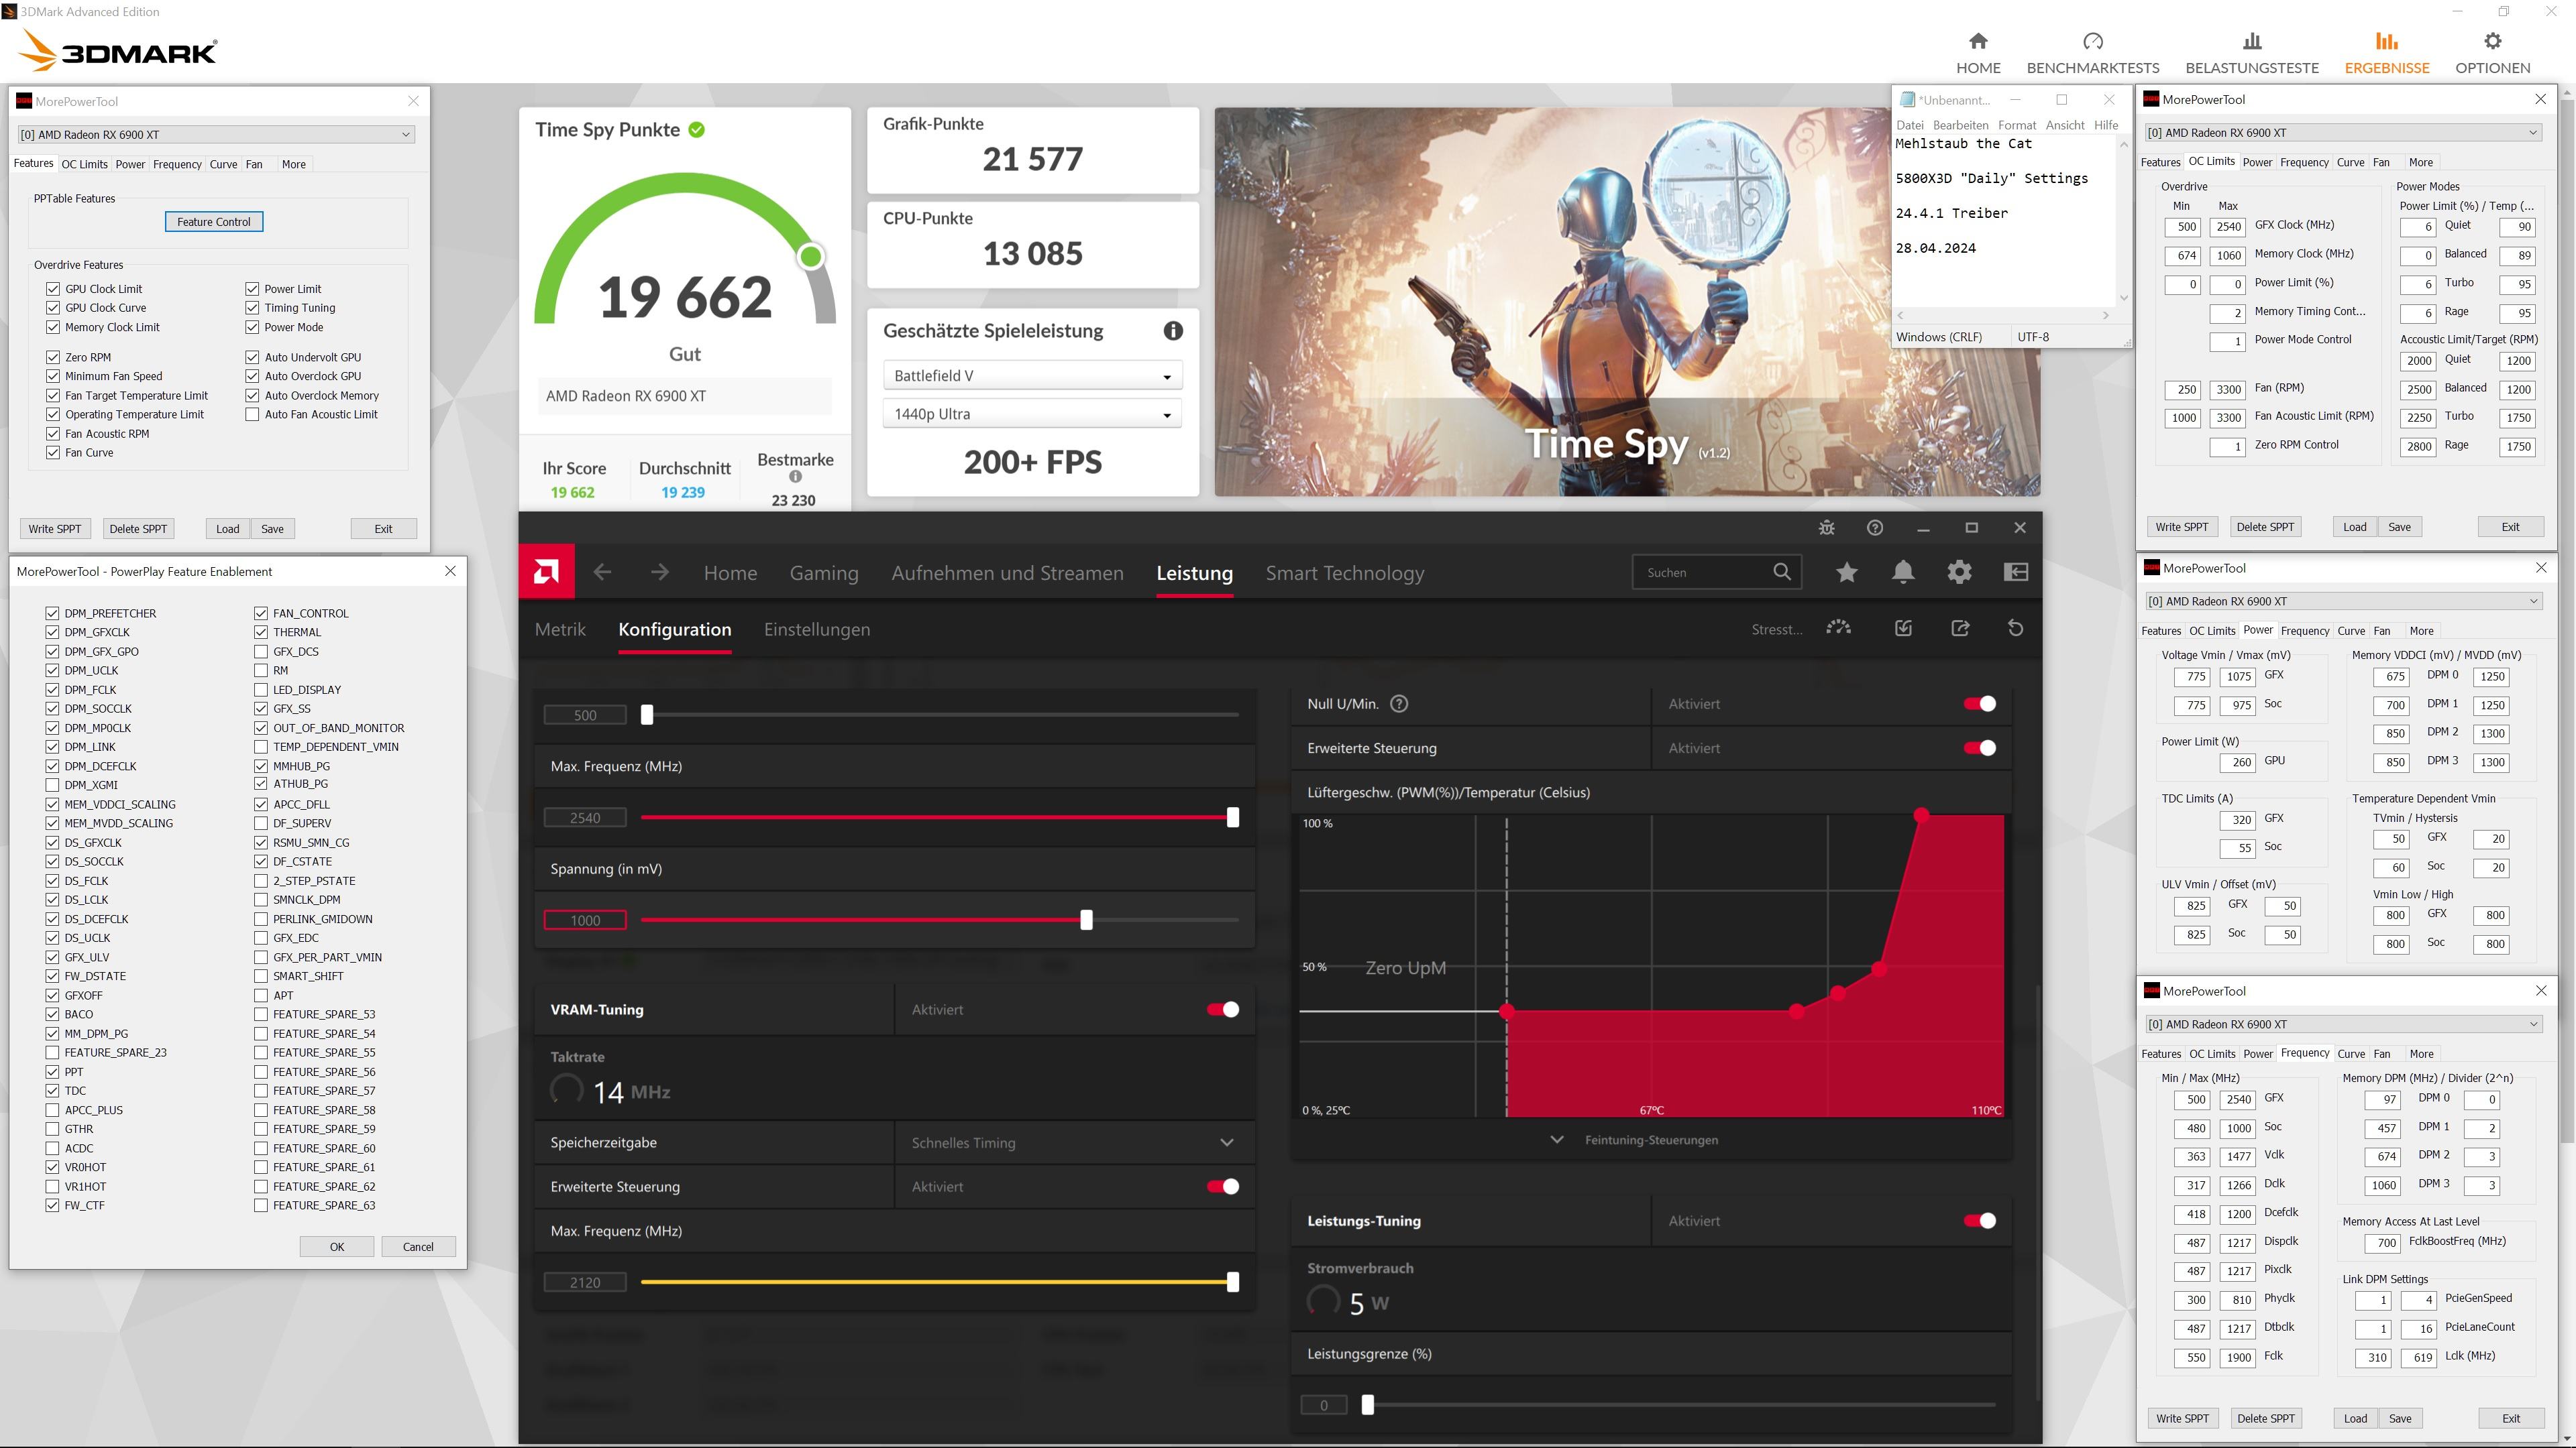Toggle Null U/Min. switch

click(x=1980, y=703)
